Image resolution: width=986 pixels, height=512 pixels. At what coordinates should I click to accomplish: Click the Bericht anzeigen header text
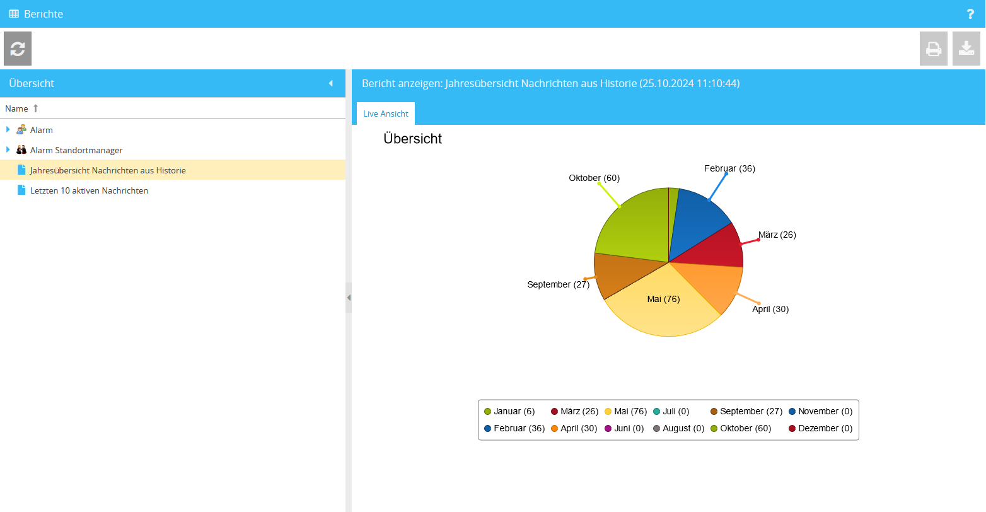[551, 83]
